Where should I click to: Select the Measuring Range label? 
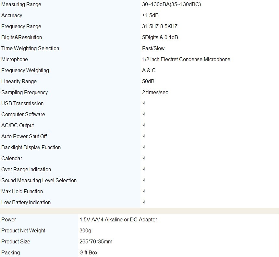click(21, 5)
